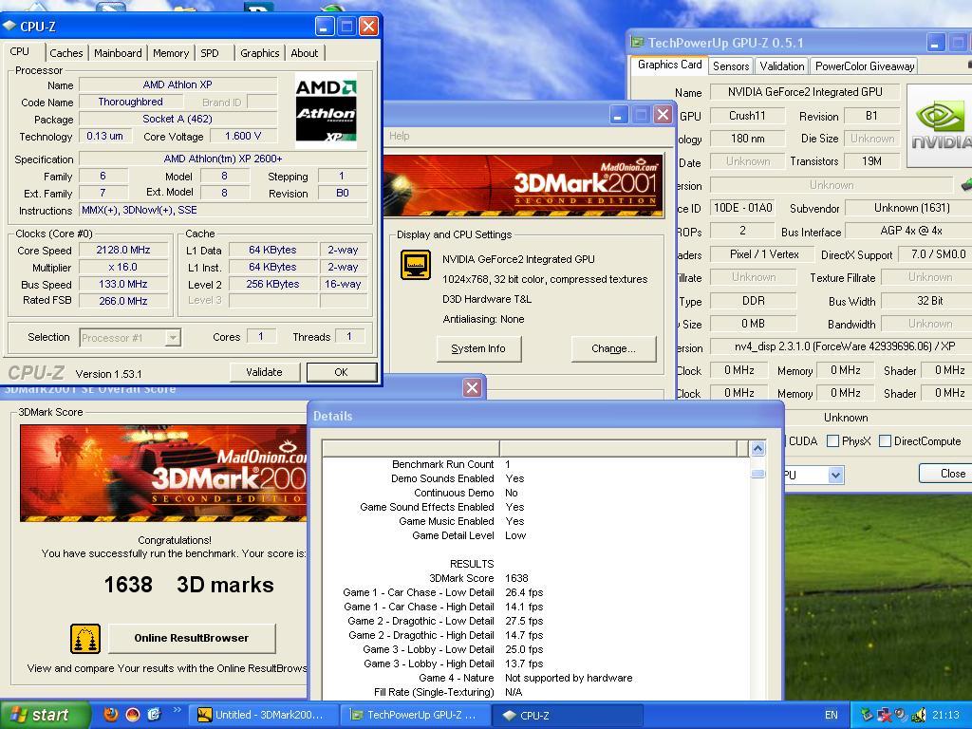Click OK in the CPU-Z window
The width and height of the screenshot is (972, 729).
(x=341, y=372)
